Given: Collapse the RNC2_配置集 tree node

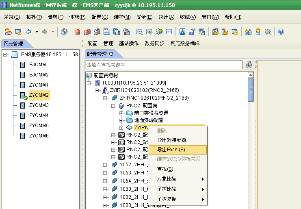Looking at the screenshot, I should [113, 106].
